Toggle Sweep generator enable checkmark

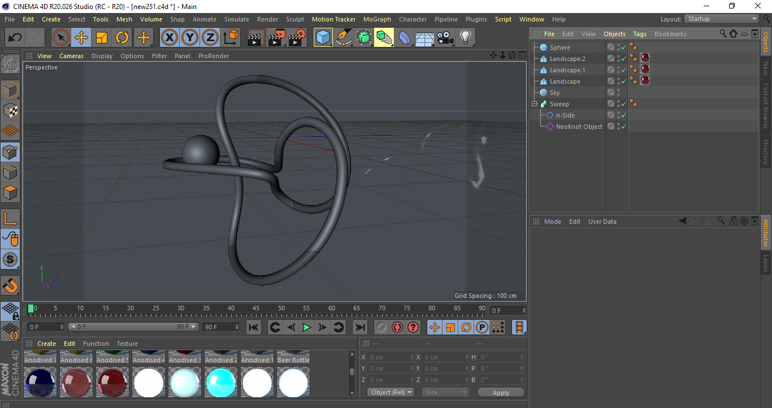click(623, 104)
